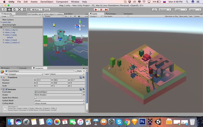Enable Apply Root Motion checkbox
203x127 pixels.
(x=35, y=98)
